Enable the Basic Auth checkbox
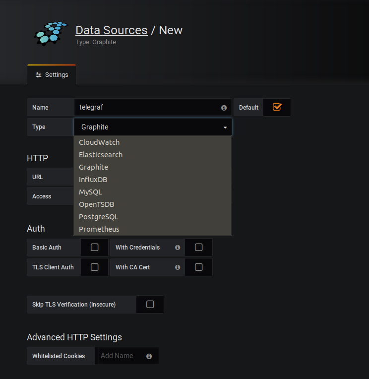Screen dimensions: 369x379 click(x=95, y=247)
